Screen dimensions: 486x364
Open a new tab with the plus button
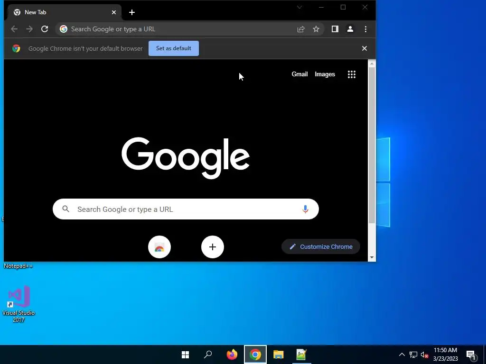(132, 12)
